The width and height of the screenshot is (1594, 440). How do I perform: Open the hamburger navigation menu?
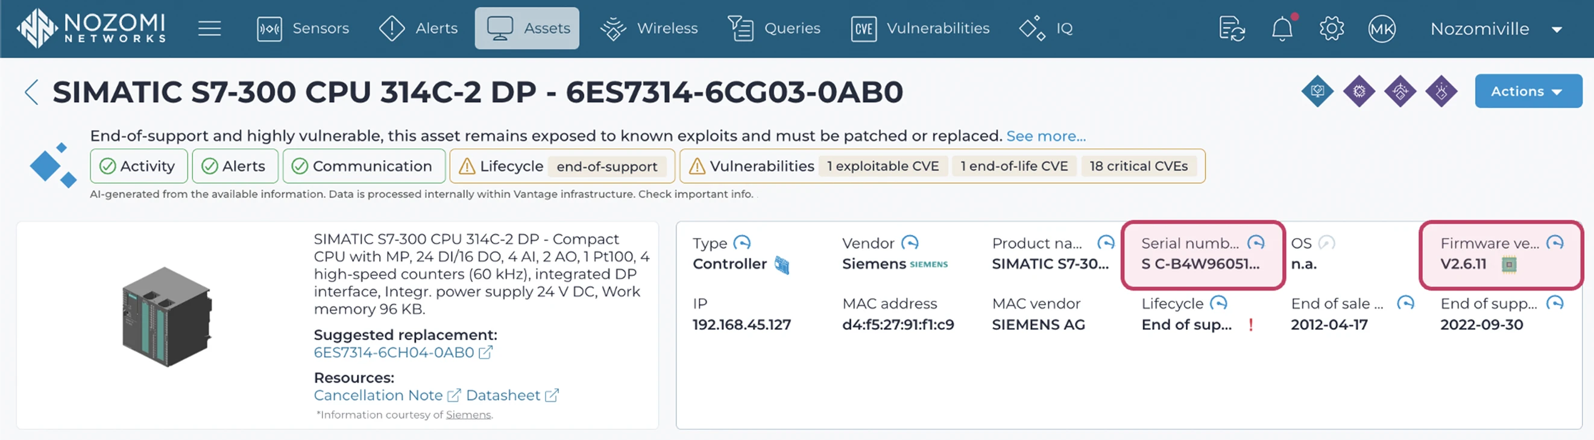click(x=210, y=28)
